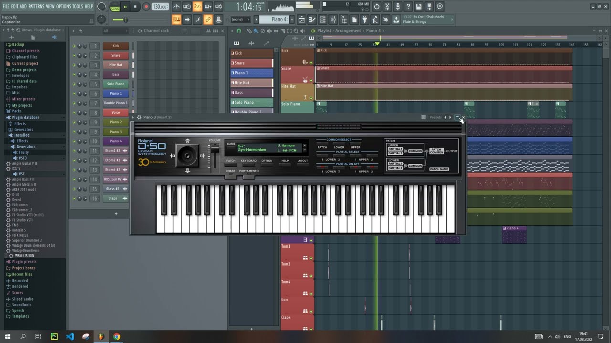Toggle D-50 Portamento switch

pyautogui.click(x=249, y=177)
